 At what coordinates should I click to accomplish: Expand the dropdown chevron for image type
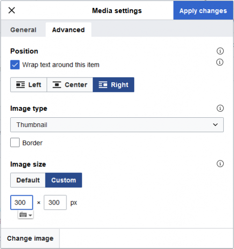[215, 125]
